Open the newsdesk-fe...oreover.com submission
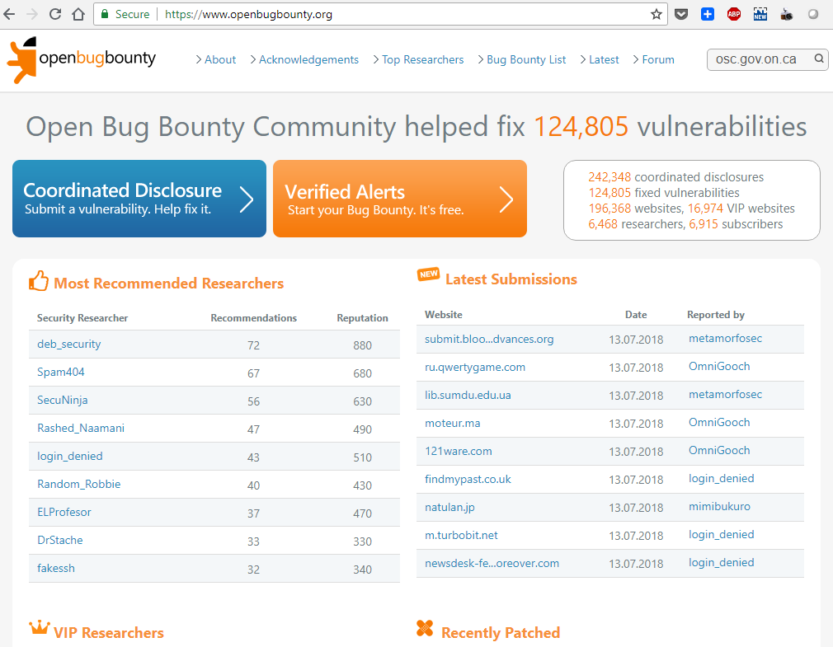Viewport: 833px width, 647px height. pos(492,563)
